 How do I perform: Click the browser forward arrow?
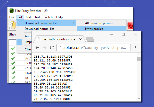[x=45, y=48]
